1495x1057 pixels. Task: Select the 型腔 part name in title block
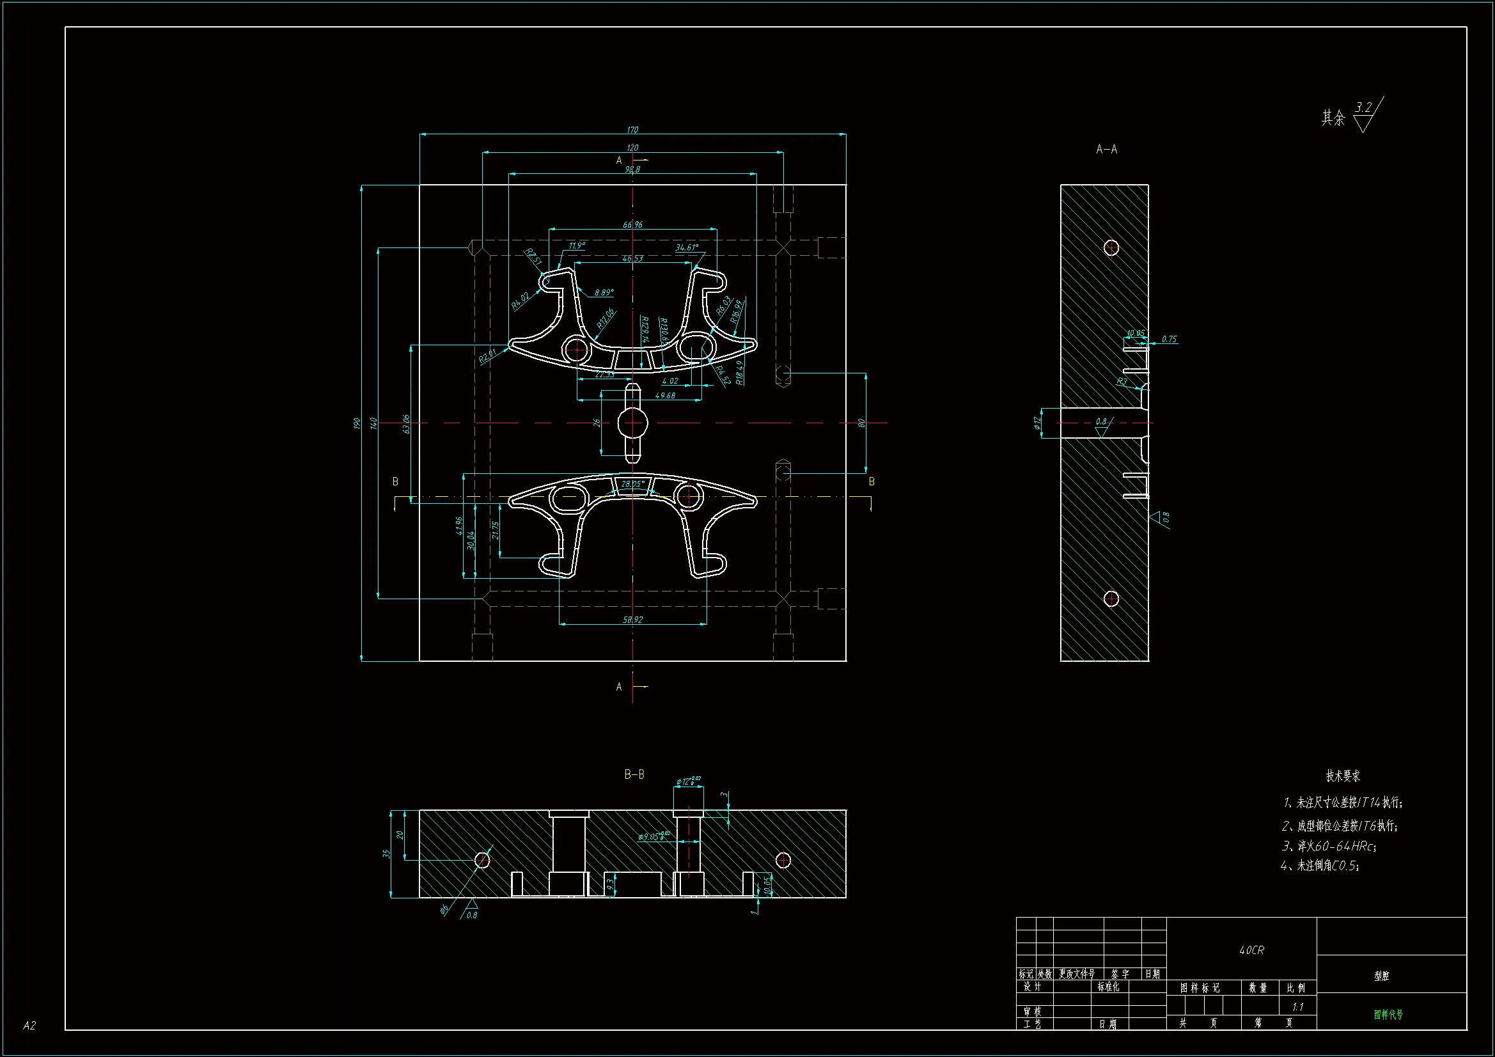(x=1381, y=976)
